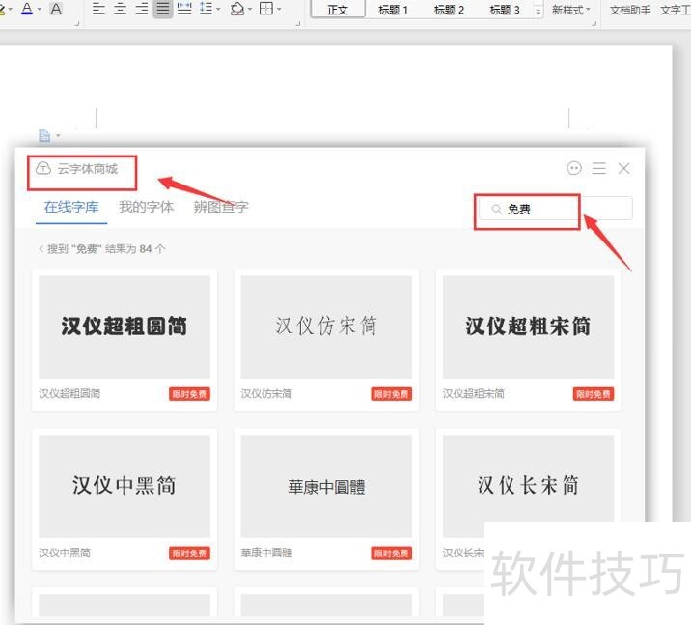The height and width of the screenshot is (625, 691).
Task: Click 限时免费 badge for 汉仪中黑简
Action: tap(189, 554)
